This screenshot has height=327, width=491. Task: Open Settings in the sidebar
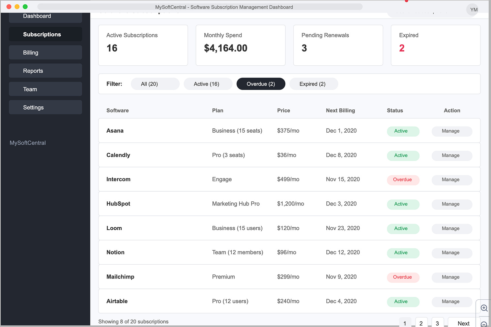pyautogui.click(x=46, y=107)
